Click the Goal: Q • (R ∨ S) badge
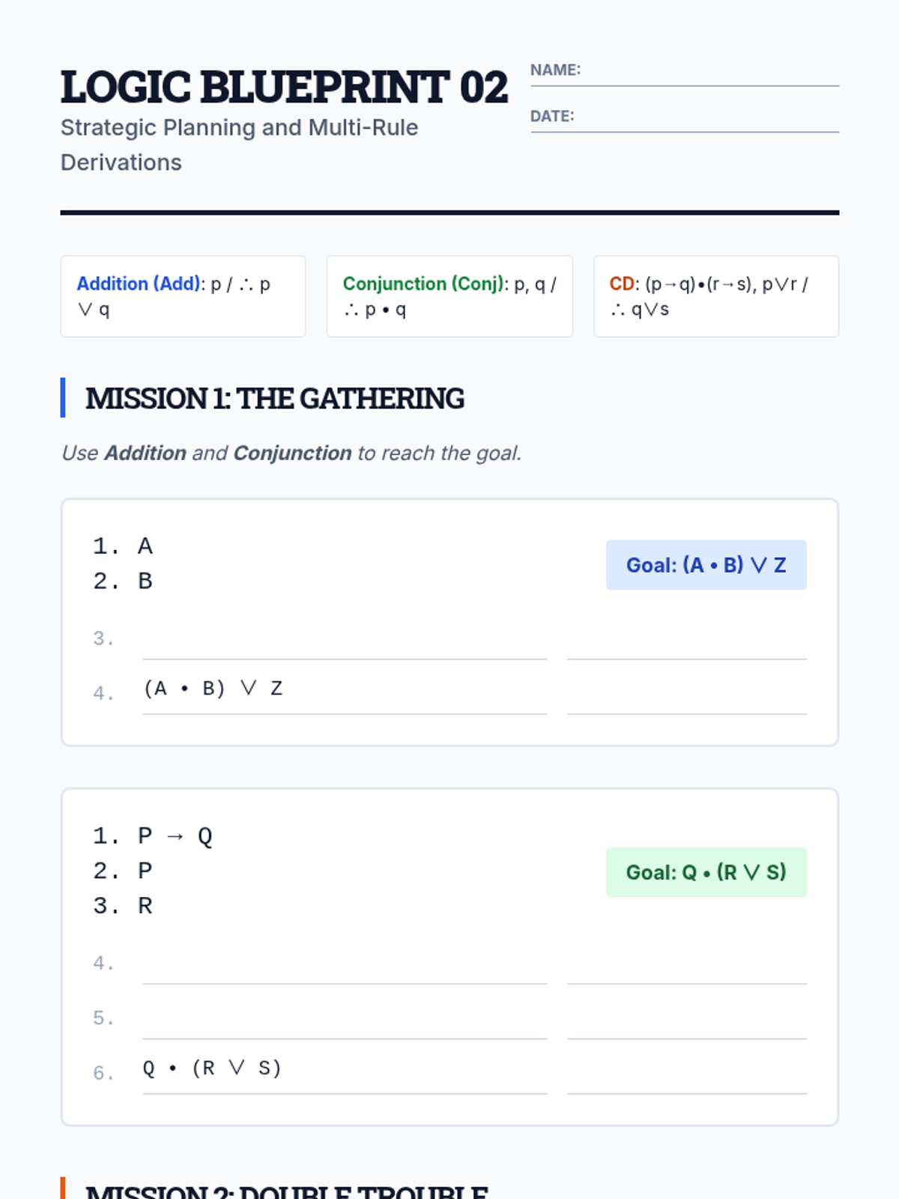The image size is (899, 1199). point(706,872)
